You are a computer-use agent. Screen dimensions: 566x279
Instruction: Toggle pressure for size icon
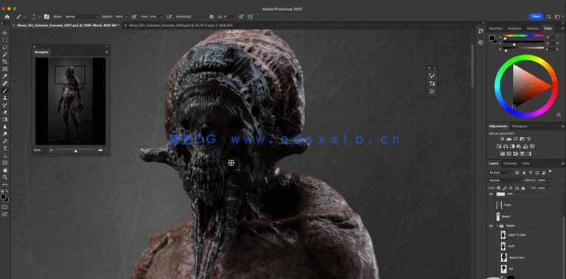click(241, 17)
